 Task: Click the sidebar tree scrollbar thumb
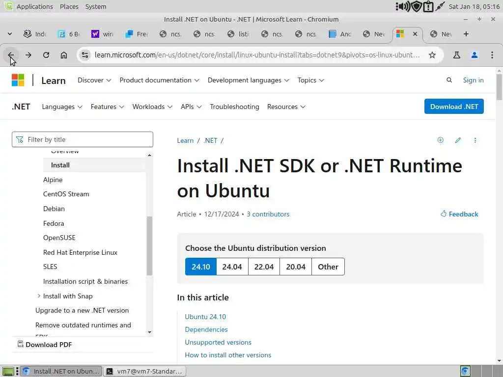pos(149,246)
